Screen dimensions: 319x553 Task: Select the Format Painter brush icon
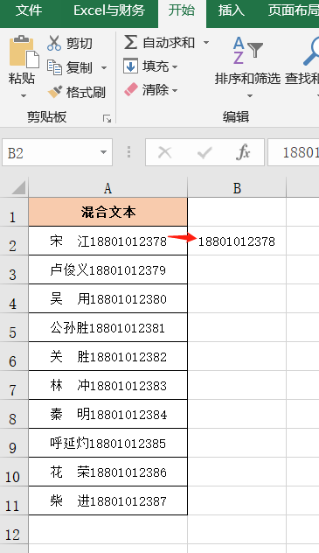point(55,92)
